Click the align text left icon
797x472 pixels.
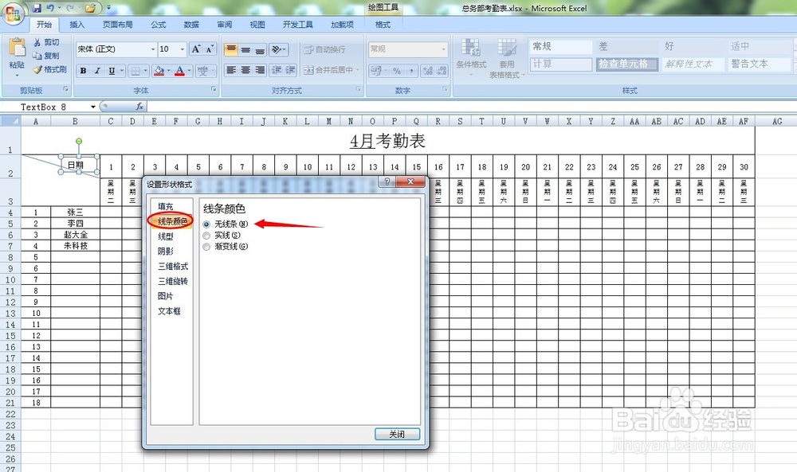coord(231,70)
